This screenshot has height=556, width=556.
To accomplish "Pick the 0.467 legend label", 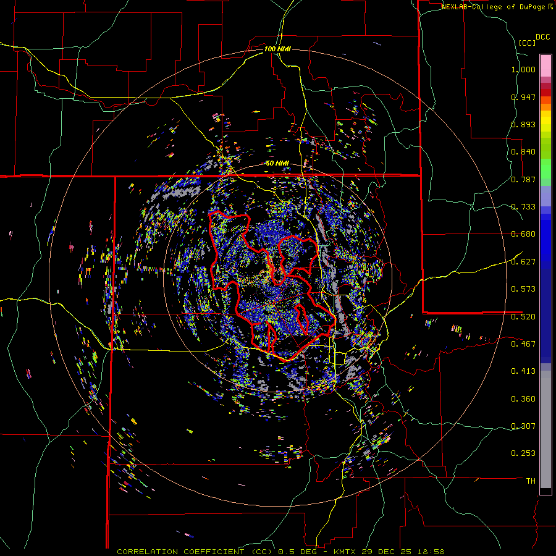I will 523,344.
